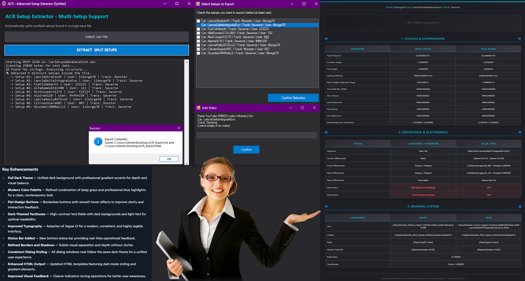525x281 pixels.
Task: Close the Success dialog with the X
Action: pyautogui.click(x=179, y=128)
